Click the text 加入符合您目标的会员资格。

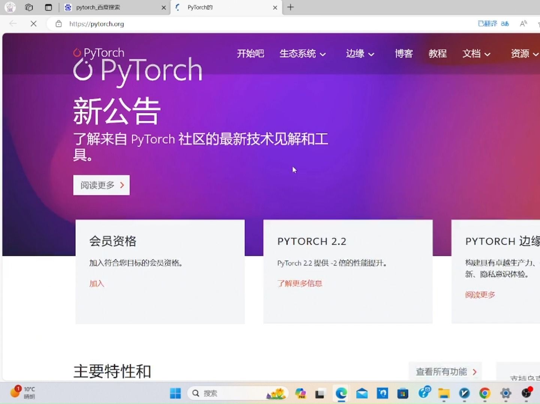coord(136,263)
